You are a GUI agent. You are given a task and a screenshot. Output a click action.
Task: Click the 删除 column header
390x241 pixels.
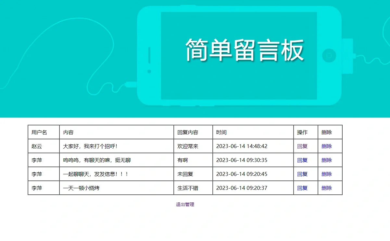pyautogui.click(x=326, y=132)
